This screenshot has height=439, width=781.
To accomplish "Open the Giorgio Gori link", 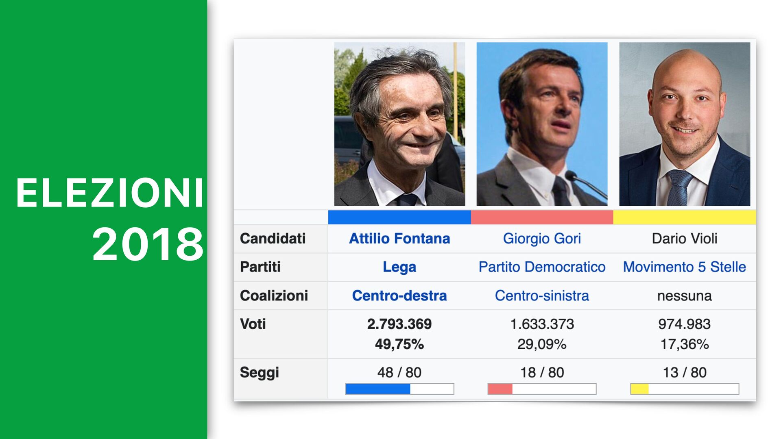I will pos(541,239).
